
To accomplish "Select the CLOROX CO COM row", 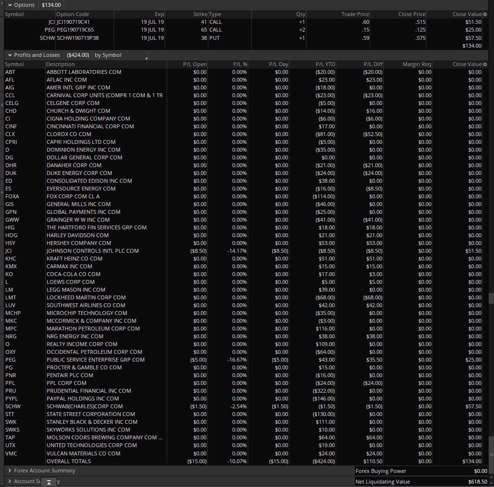I will 243,134.
